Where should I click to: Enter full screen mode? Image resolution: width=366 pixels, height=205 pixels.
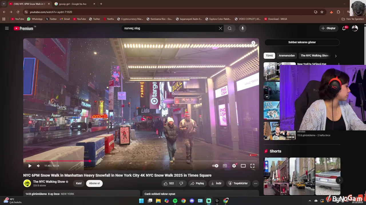pyautogui.click(x=252, y=166)
